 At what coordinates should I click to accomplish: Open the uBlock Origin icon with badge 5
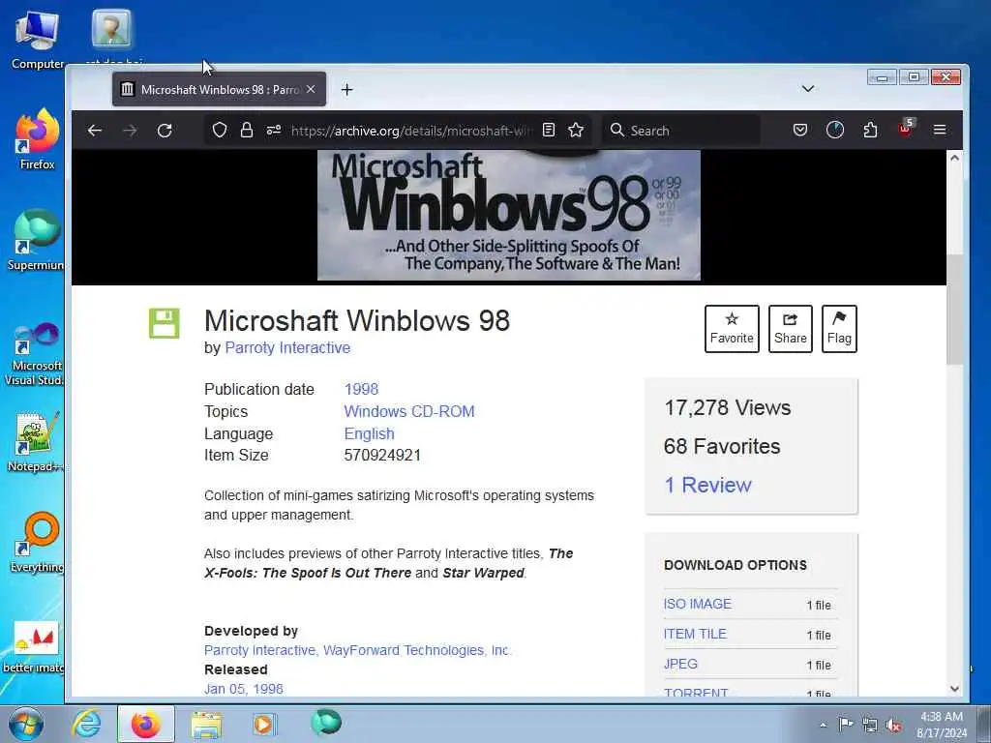click(x=906, y=129)
